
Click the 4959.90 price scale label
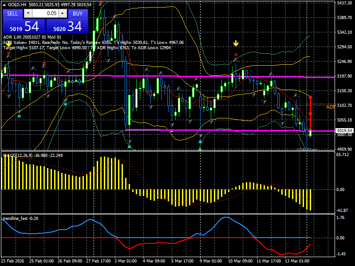[x=344, y=149]
